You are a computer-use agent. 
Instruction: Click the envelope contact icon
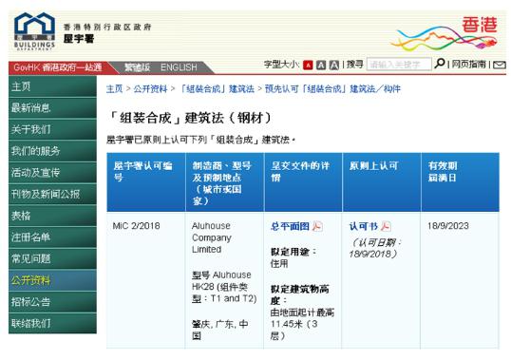[x=499, y=65]
